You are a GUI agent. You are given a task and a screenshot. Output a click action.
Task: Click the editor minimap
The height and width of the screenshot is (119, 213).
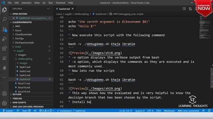[205, 27]
